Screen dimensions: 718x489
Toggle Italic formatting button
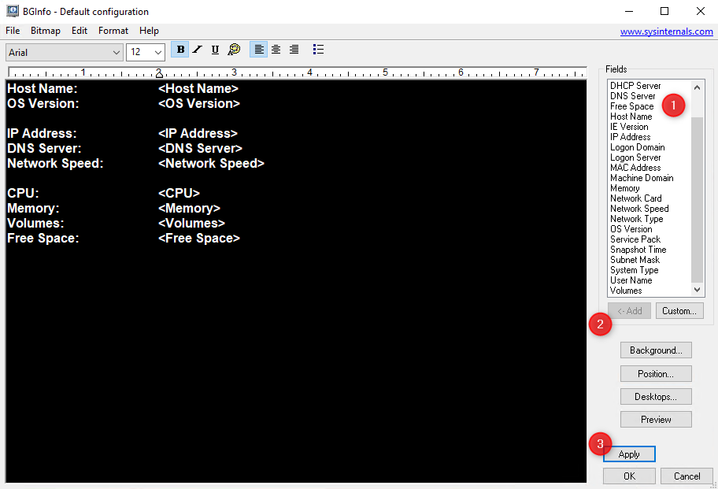(198, 50)
